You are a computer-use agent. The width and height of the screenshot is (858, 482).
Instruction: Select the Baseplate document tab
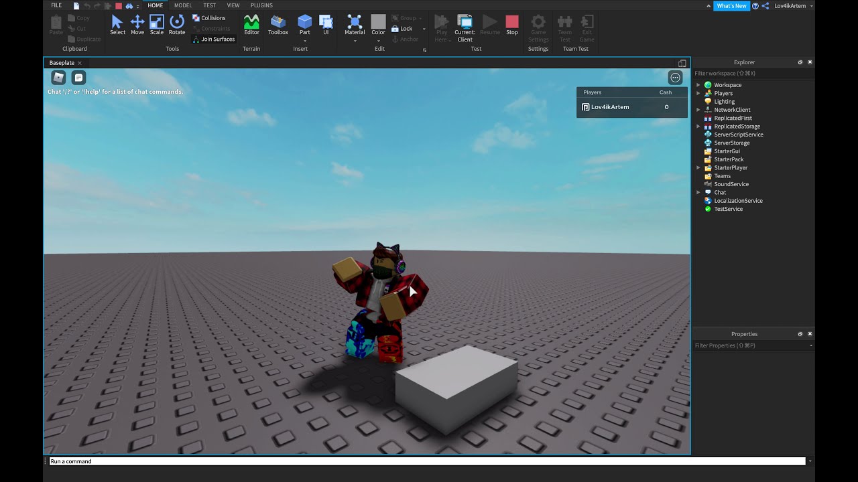pos(62,63)
